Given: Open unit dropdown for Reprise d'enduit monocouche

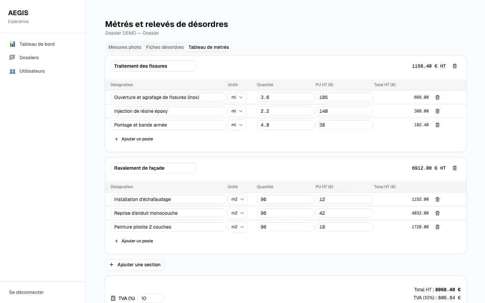Looking at the screenshot, I should pyautogui.click(x=238, y=213).
